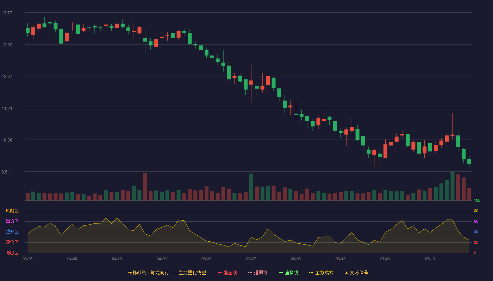Image resolution: width=493 pixels, height=281 pixels.
Task: Click the 0 indicator scale label
Action: (x=475, y=253)
